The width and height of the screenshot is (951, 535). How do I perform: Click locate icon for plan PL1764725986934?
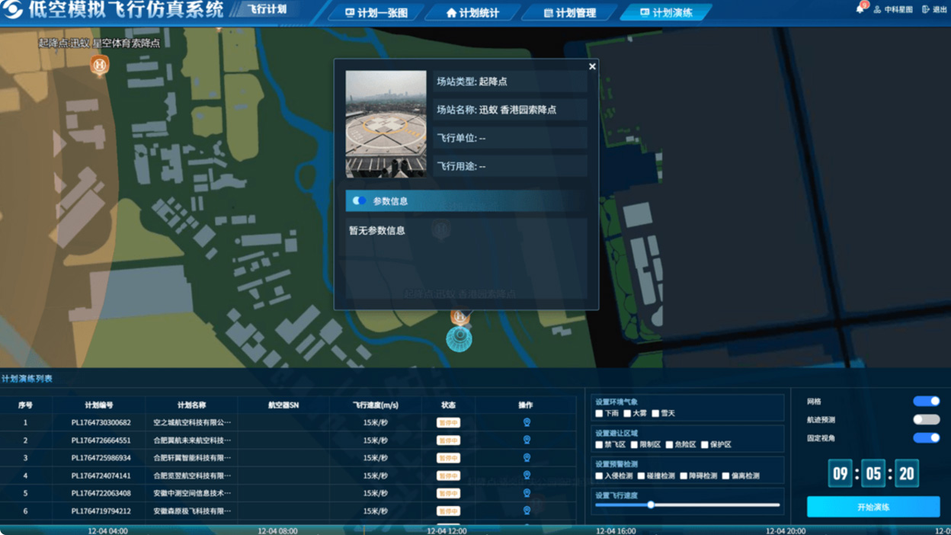point(526,458)
